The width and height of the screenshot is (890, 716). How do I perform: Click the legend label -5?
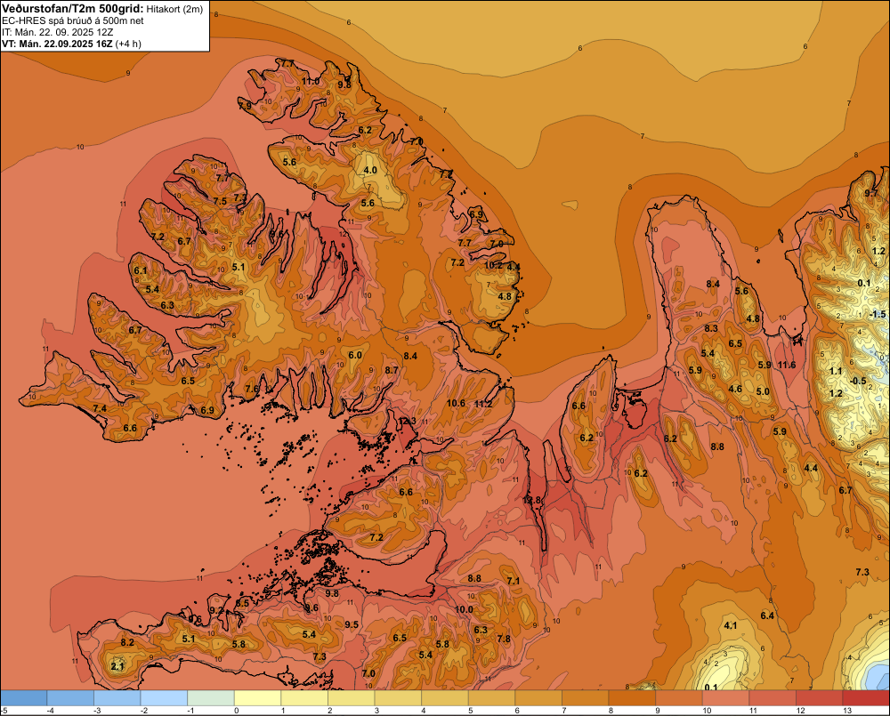[4, 711]
